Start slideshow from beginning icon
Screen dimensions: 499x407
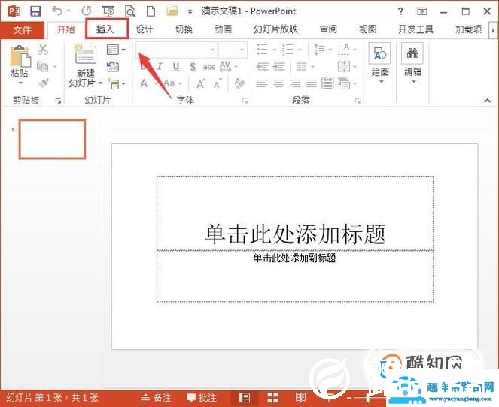108,11
